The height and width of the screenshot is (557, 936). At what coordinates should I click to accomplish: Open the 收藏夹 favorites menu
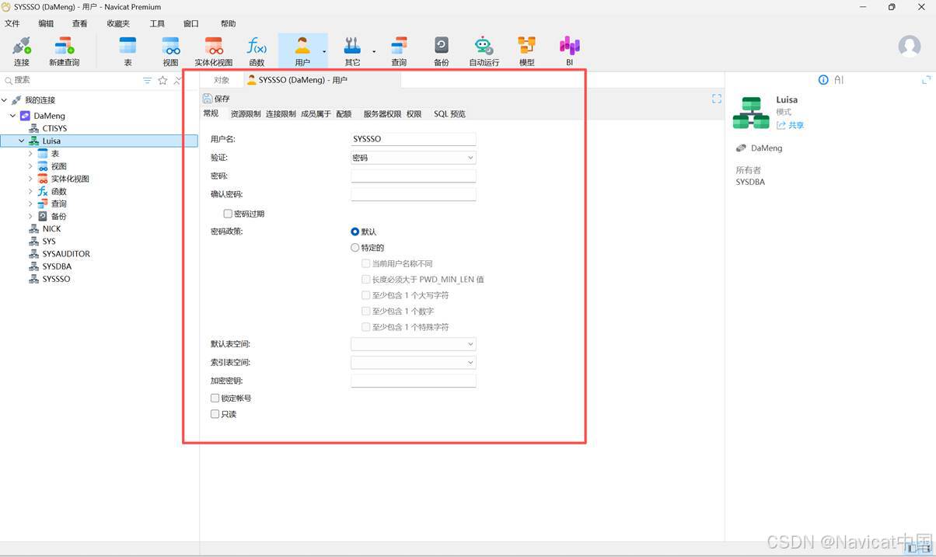[x=119, y=23]
